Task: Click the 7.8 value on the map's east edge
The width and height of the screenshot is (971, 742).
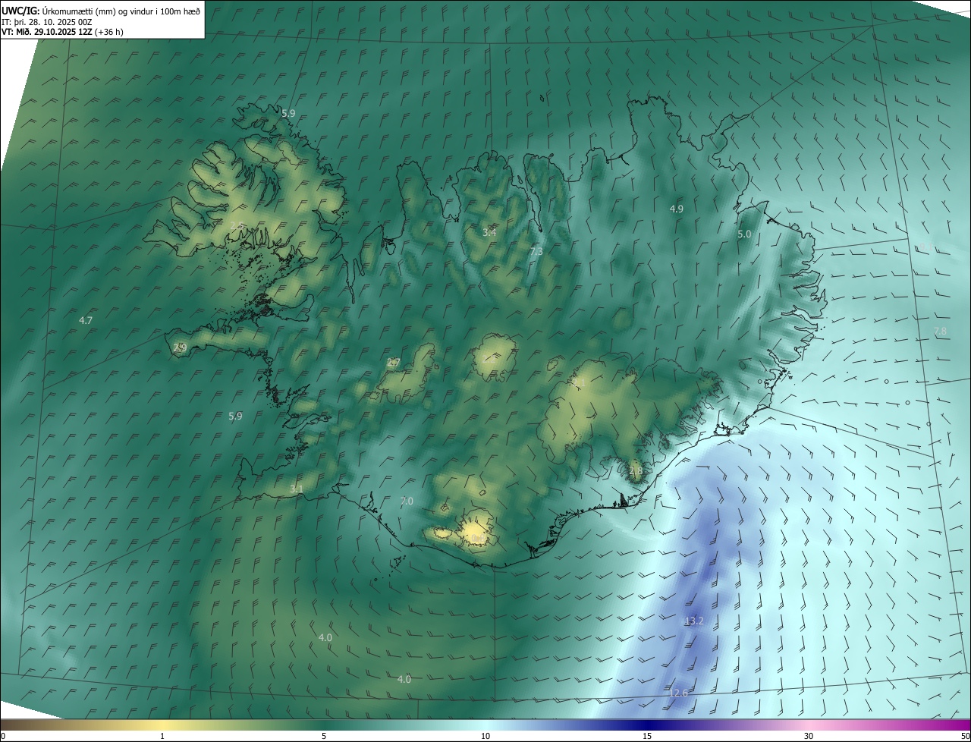Action: click(x=940, y=332)
